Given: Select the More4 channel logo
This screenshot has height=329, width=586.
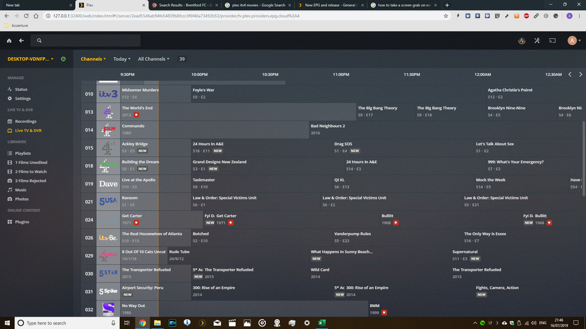Looking at the screenshot, I should pos(108,166).
